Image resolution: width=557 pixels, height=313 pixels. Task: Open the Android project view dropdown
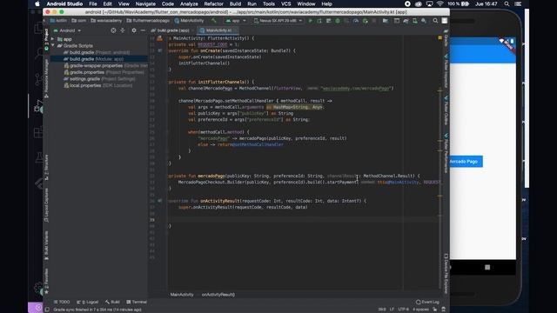point(67,30)
